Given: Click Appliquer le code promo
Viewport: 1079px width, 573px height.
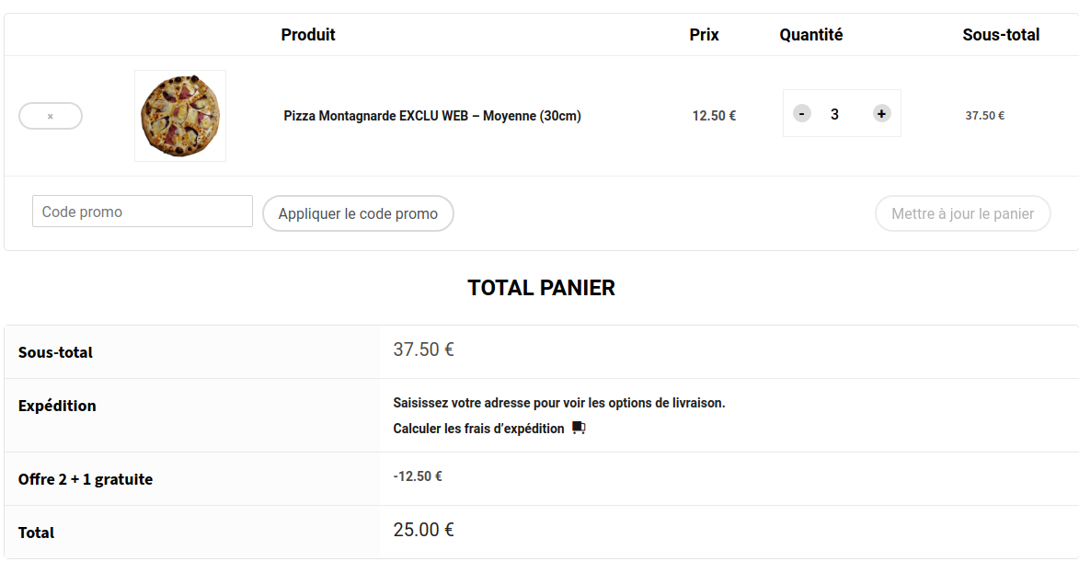Looking at the screenshot, I should (358, 213).
